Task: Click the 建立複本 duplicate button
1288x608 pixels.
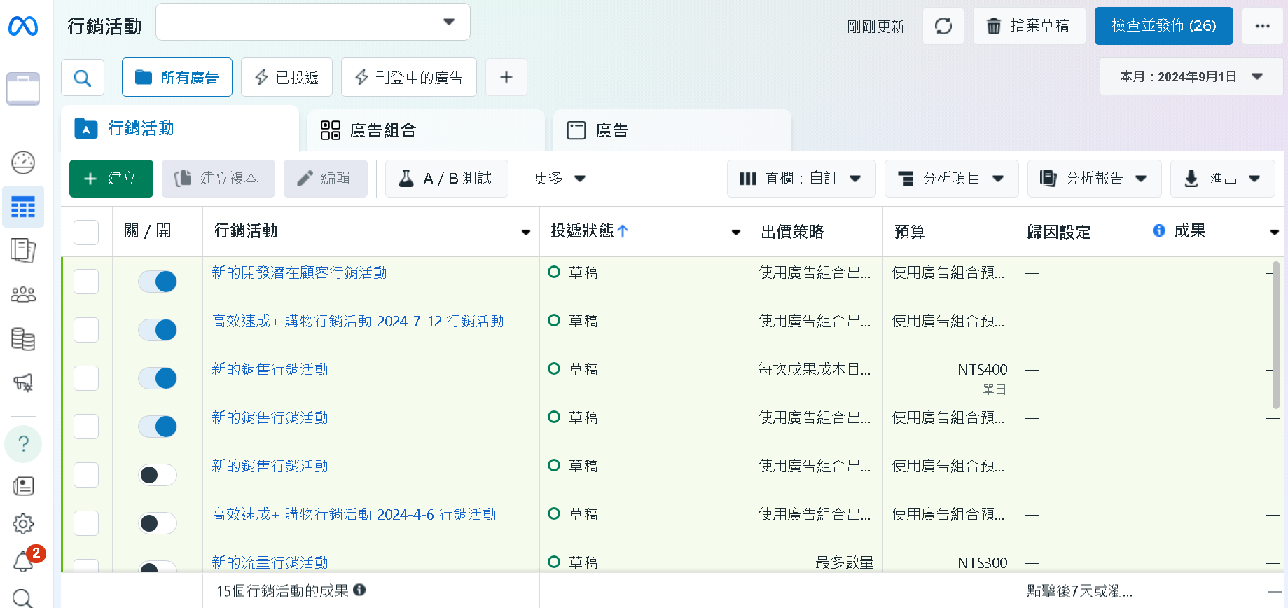Action: click(x=219, y=179)
